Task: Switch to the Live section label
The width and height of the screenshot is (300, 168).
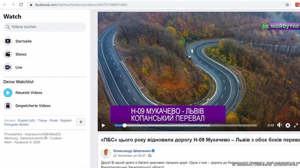Action: pyautogui.click(x=19, y=67)
